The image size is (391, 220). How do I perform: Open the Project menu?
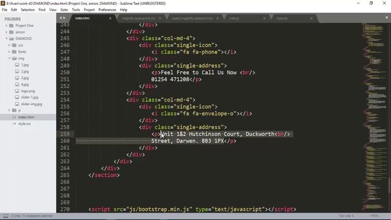pos(89,10)
